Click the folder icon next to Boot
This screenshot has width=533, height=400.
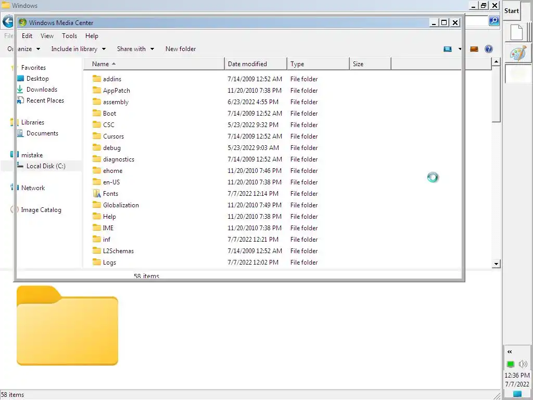coord(97,113)
